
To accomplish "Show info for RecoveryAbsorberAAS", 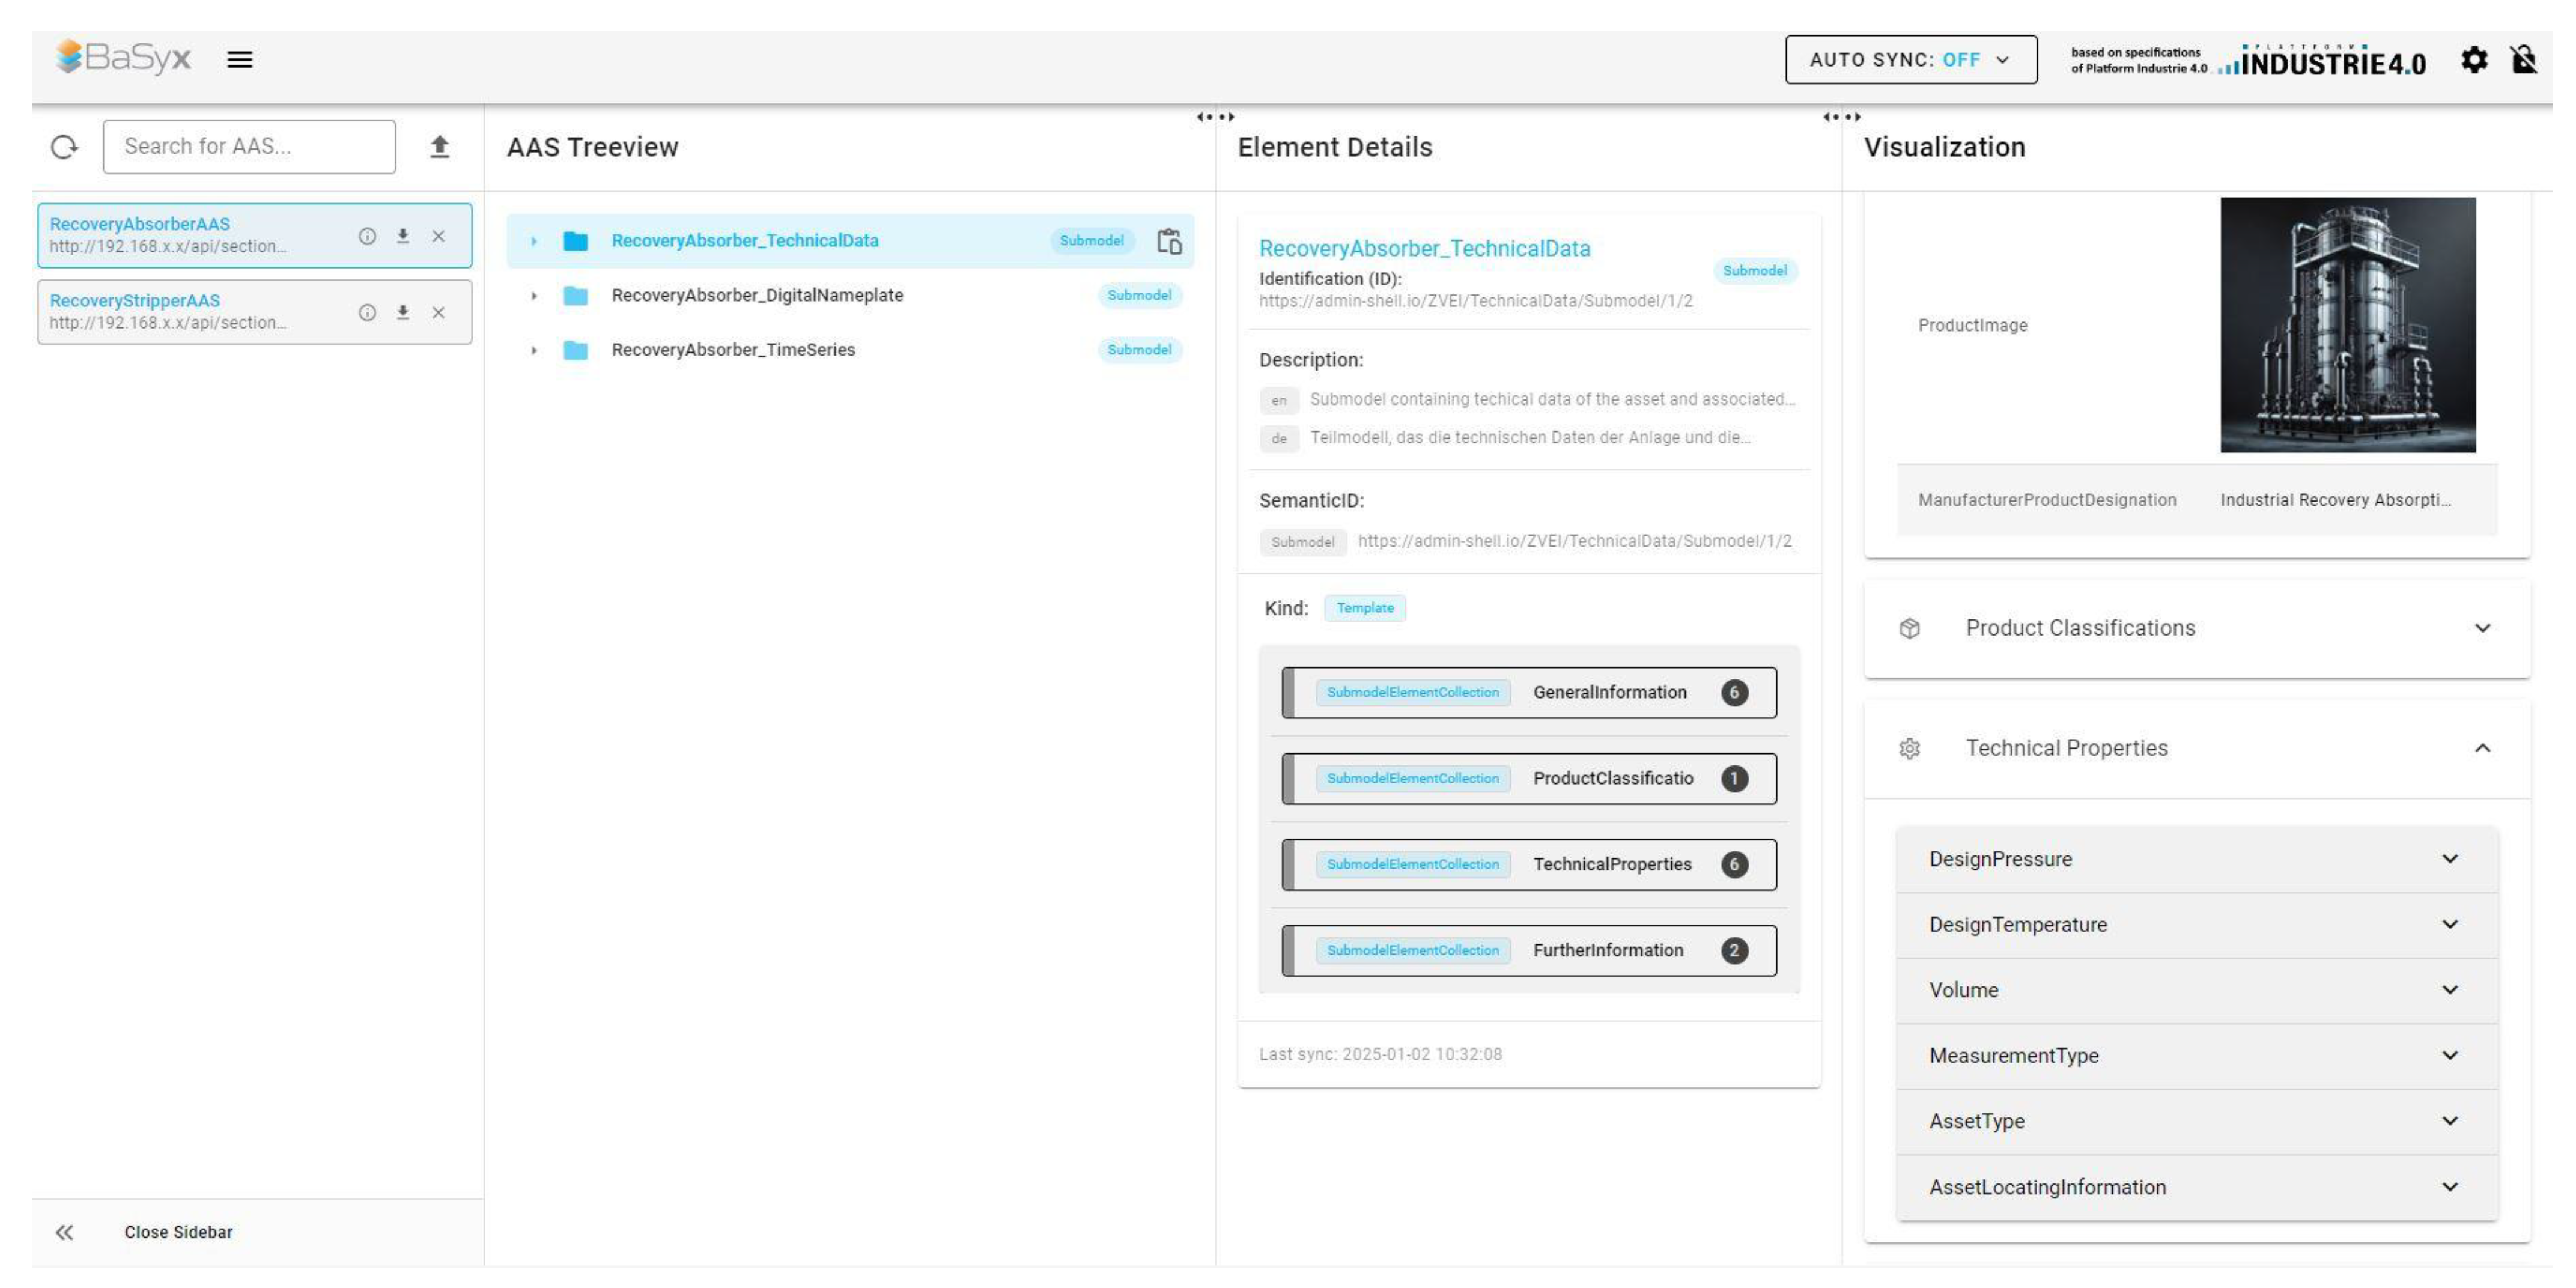I will point(367,236).
